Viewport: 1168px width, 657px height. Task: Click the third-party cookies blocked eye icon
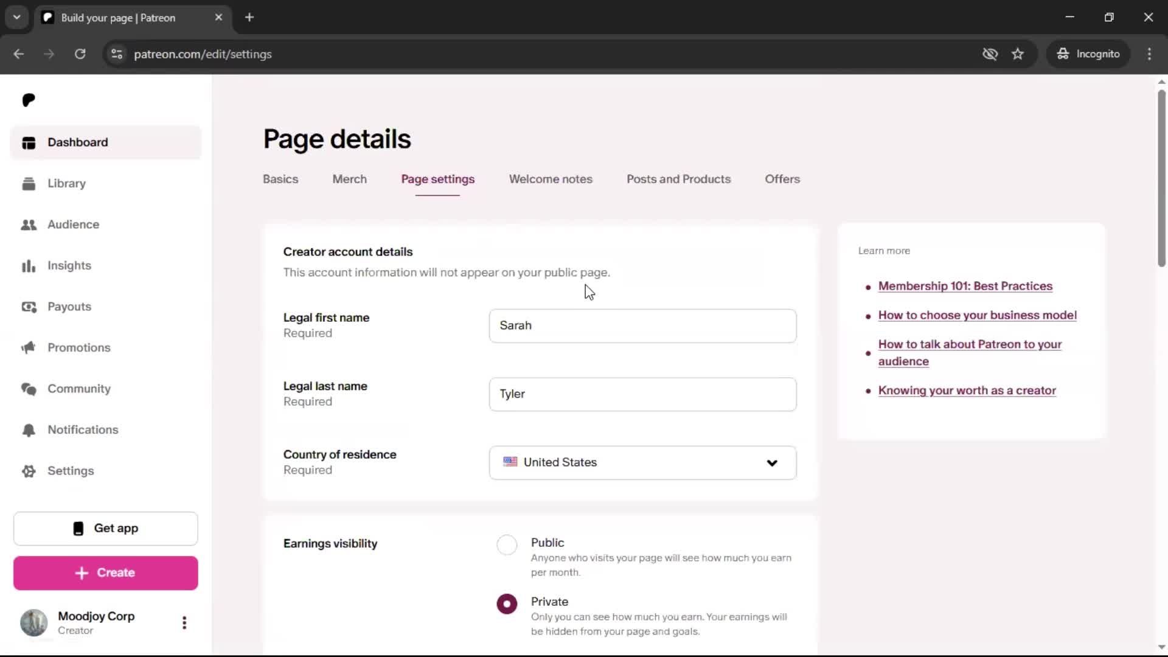(990, 54)
